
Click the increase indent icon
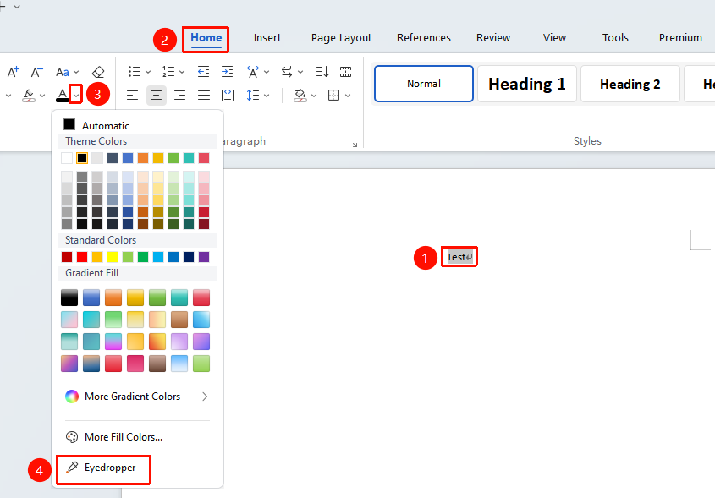click(227, 72)
